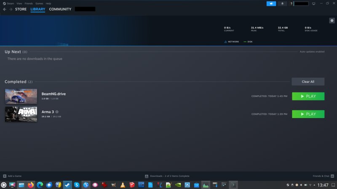
Task: Toggle the DISK graph legend
Action: [x=248, y=42]
